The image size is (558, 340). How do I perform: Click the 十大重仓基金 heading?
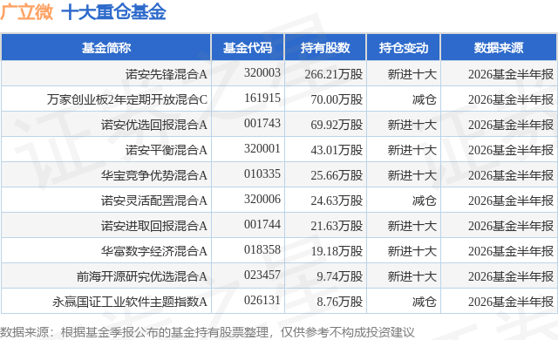113,11
